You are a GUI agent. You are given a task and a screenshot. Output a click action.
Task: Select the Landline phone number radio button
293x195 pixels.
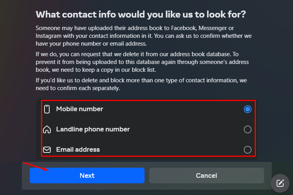(248, 129)
